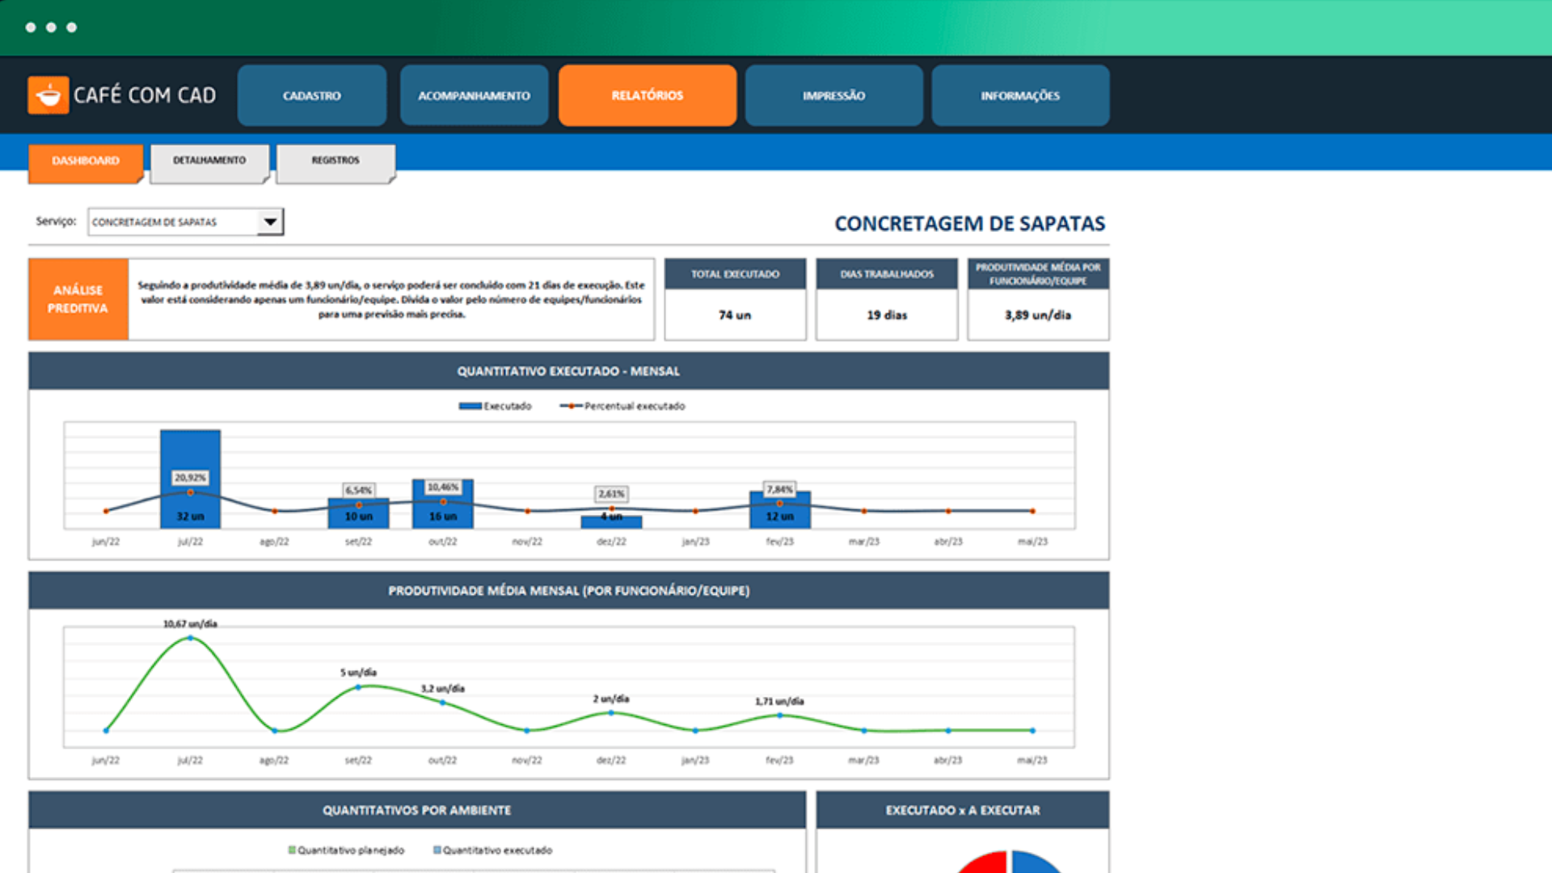Switch to the Detalhamento tab
The image size is (1552, 873).
click(209, 162)
